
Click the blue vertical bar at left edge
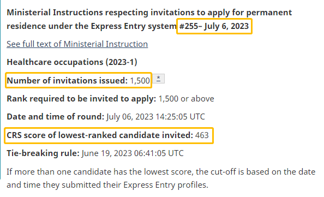pos(1,89)
